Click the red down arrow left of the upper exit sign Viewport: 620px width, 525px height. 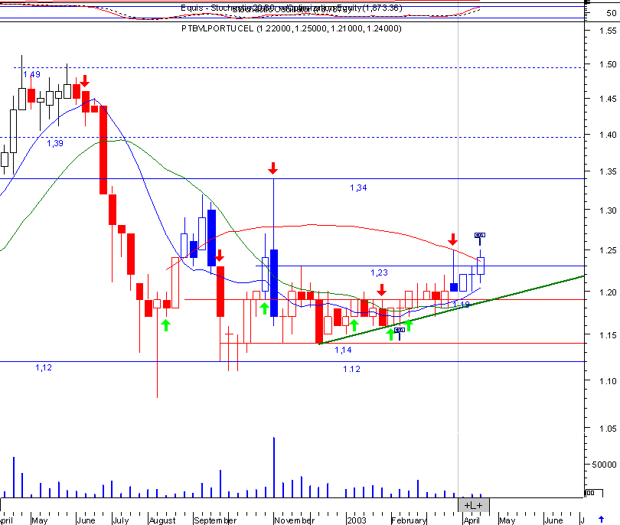click(452, 240)
